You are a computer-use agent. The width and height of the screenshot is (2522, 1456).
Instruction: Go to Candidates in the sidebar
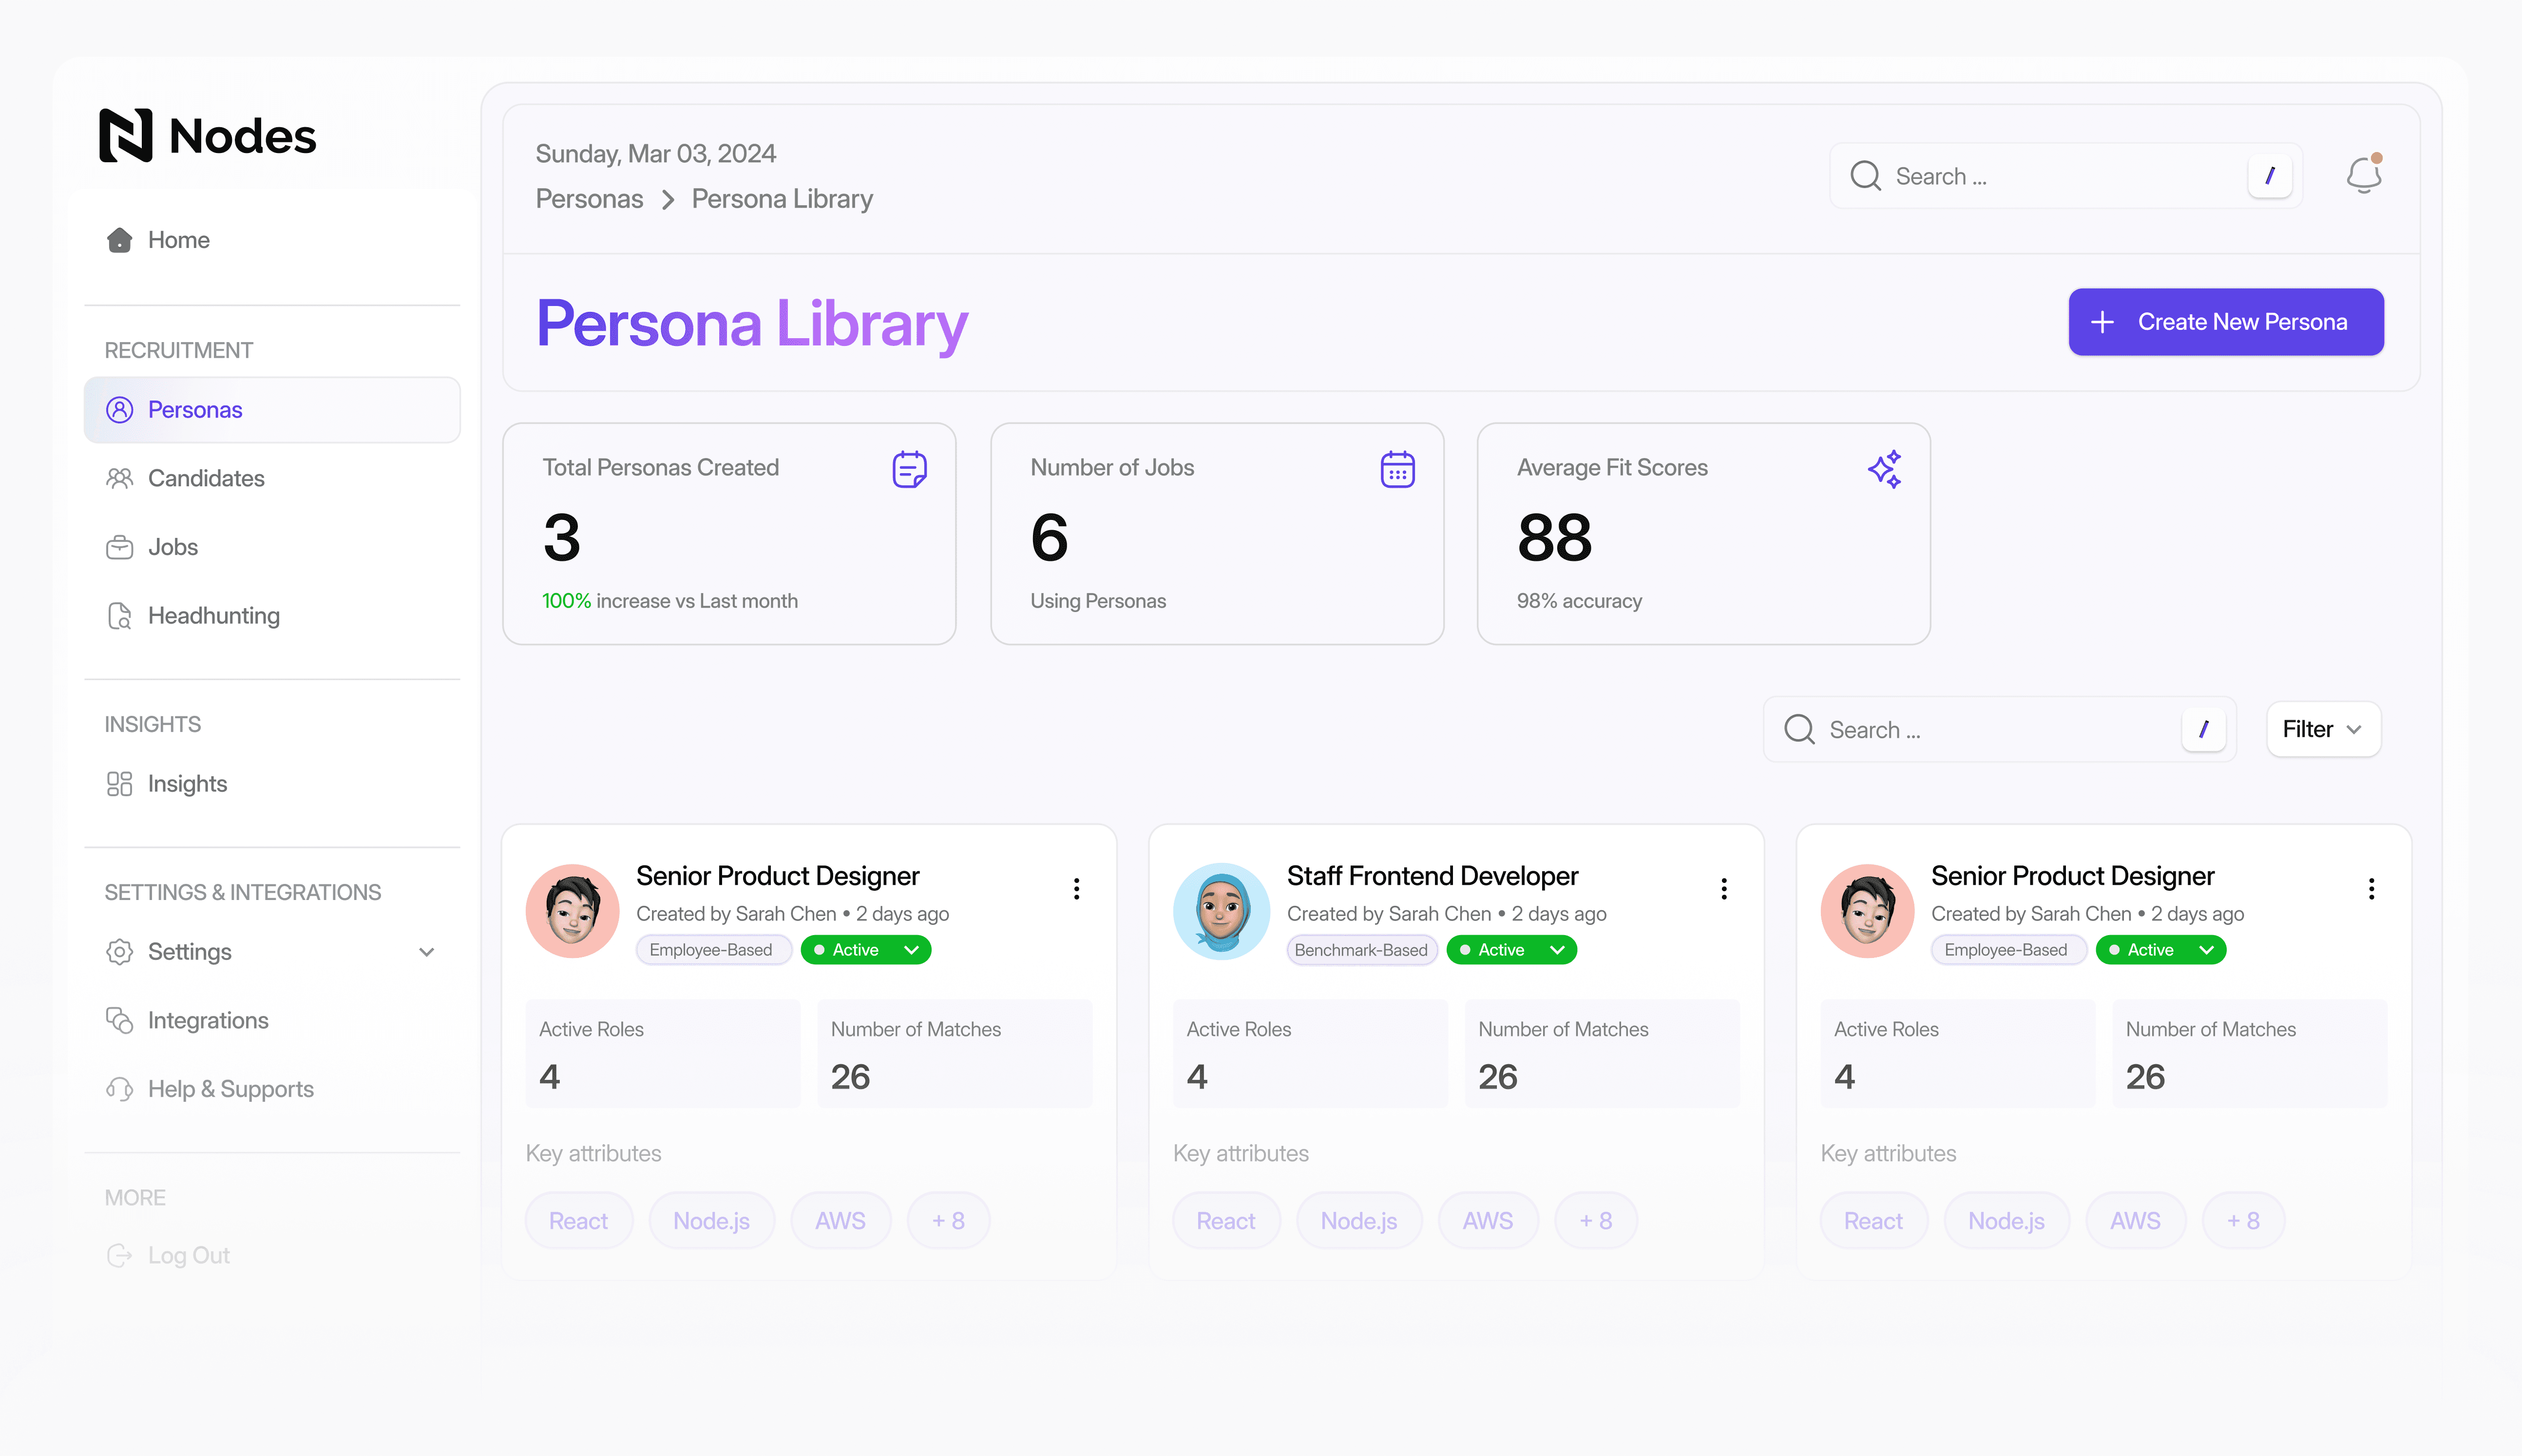(206, 478)
